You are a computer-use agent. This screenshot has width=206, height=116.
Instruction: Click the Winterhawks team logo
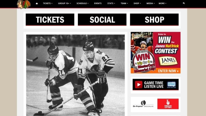point(24,4)
